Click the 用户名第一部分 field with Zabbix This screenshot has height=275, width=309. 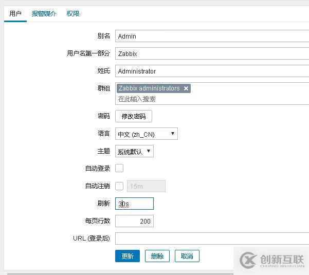tap(212, 53)
